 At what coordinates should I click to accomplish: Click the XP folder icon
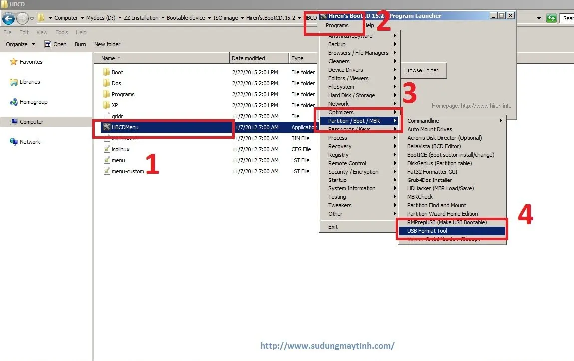(106, 105)
